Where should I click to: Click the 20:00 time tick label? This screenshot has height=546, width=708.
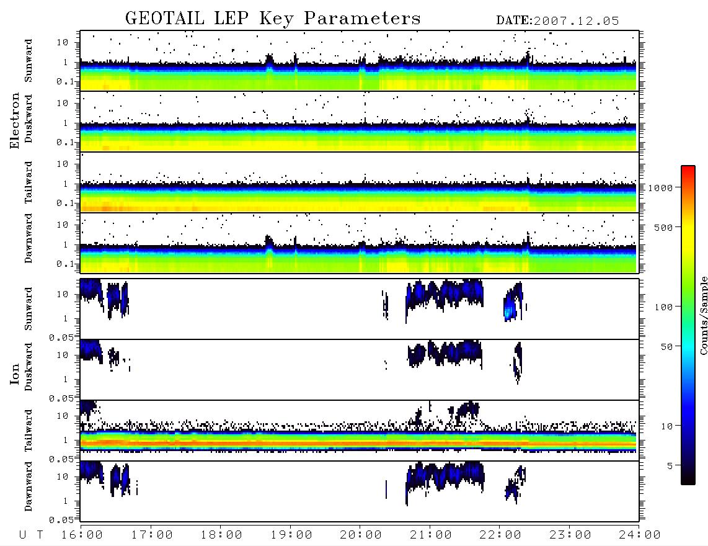[x=361, y=535]
